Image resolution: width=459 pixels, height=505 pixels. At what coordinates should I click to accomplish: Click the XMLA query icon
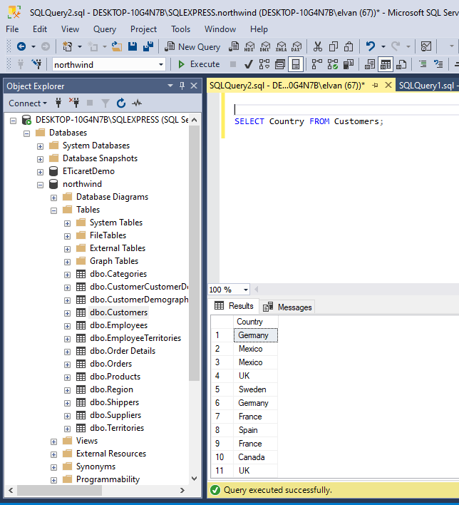[x=281, y=46]
